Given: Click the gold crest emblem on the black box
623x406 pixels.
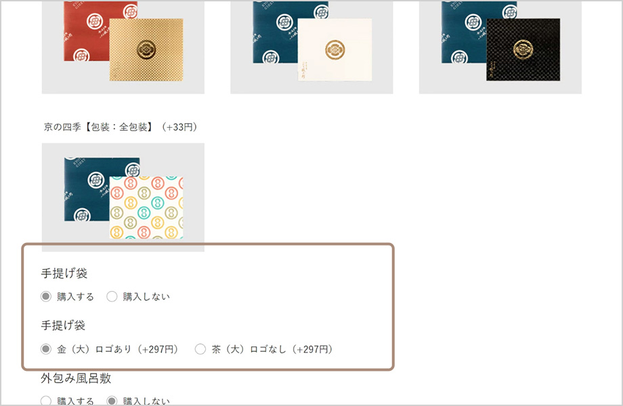Looking at the screenshot, I should tap(523, 49).
